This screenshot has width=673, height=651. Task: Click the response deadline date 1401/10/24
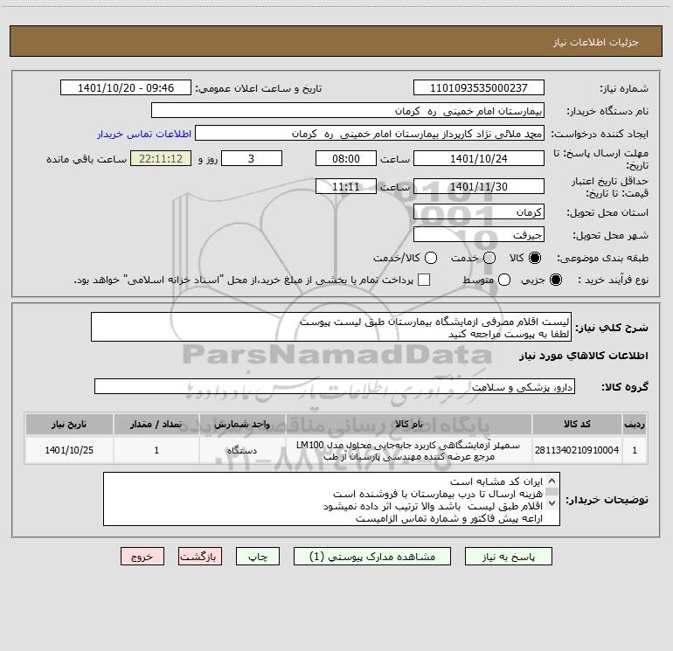pos(479,158)
